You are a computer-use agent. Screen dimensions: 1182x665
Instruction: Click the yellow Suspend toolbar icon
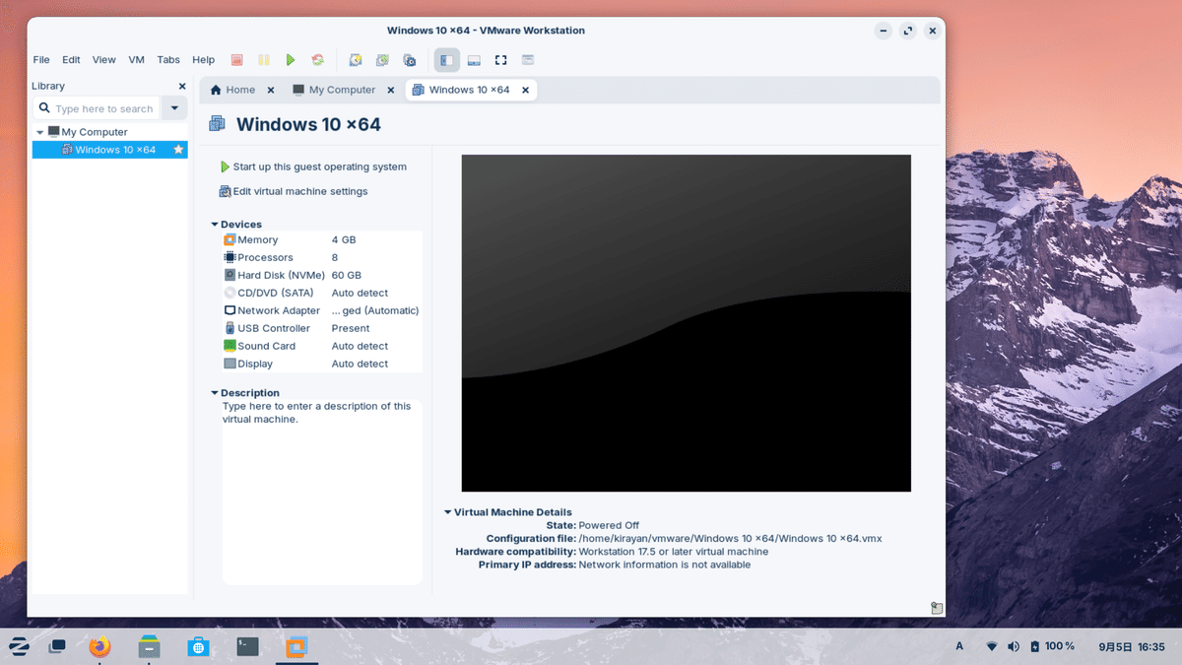click(x=264, y=60)
